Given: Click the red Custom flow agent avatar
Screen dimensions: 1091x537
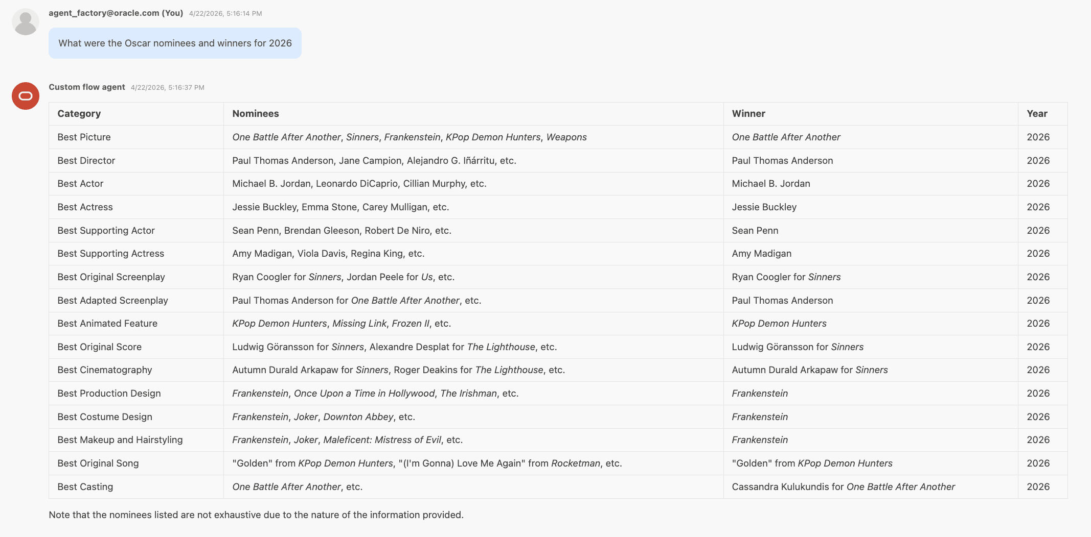Looking at the screenshot, I should point(26,96).
